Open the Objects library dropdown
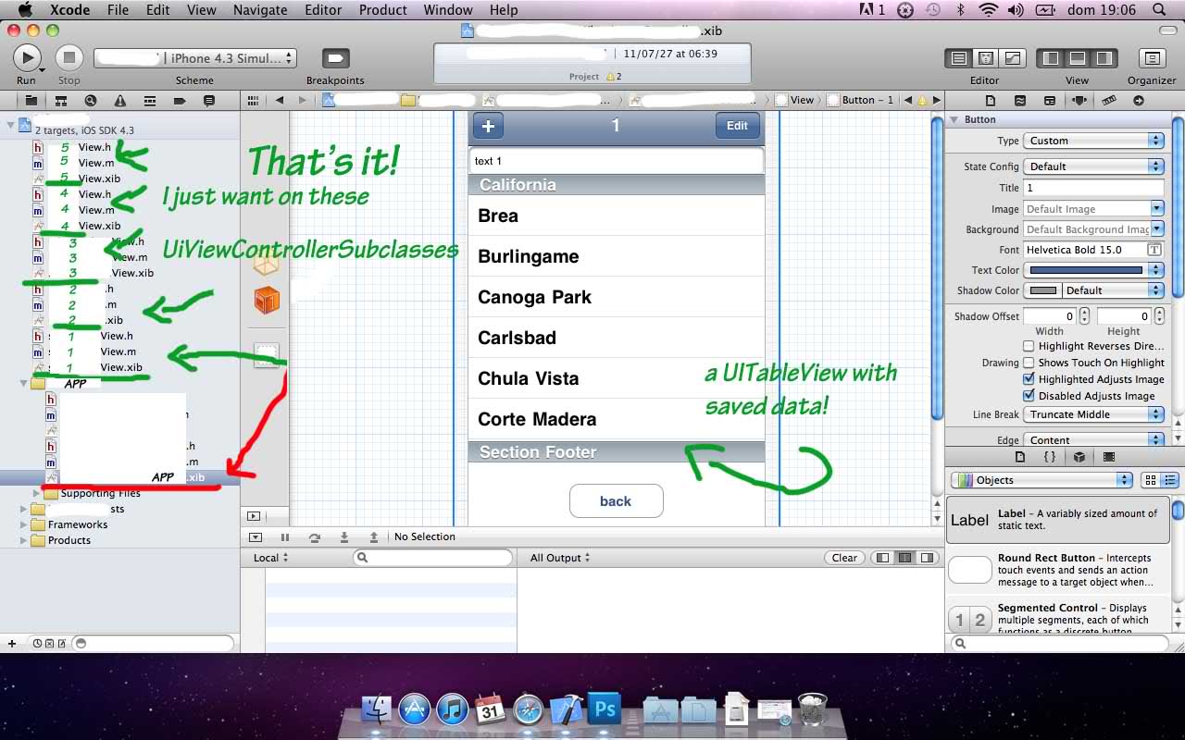1185x740 pixels. [1042, 480]
